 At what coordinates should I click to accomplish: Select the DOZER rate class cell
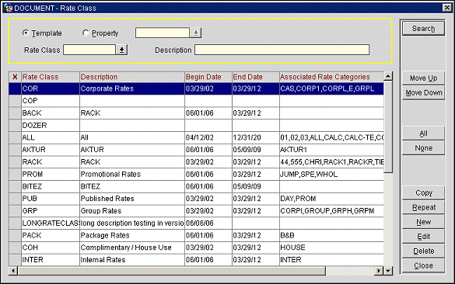tap(51, 126)
